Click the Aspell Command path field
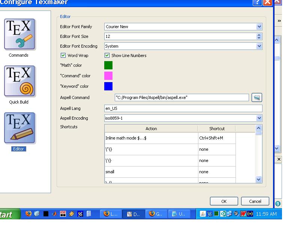This screenshot has width=300, height=225. tap(182, 97)
